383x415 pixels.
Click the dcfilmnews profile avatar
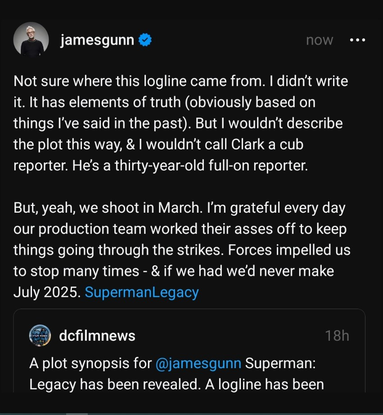[x=40, y=336]
